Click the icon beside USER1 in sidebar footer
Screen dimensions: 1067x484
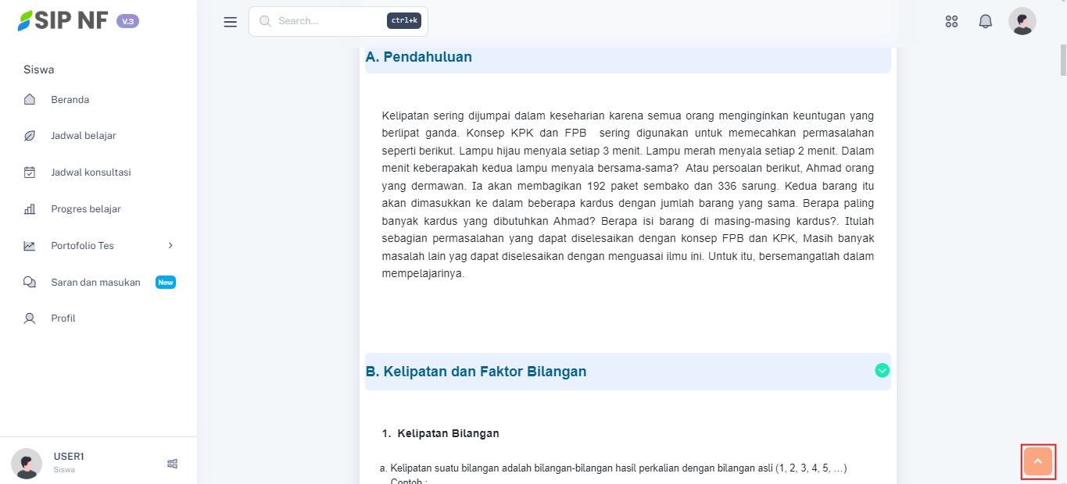click(x=173, y=464)
